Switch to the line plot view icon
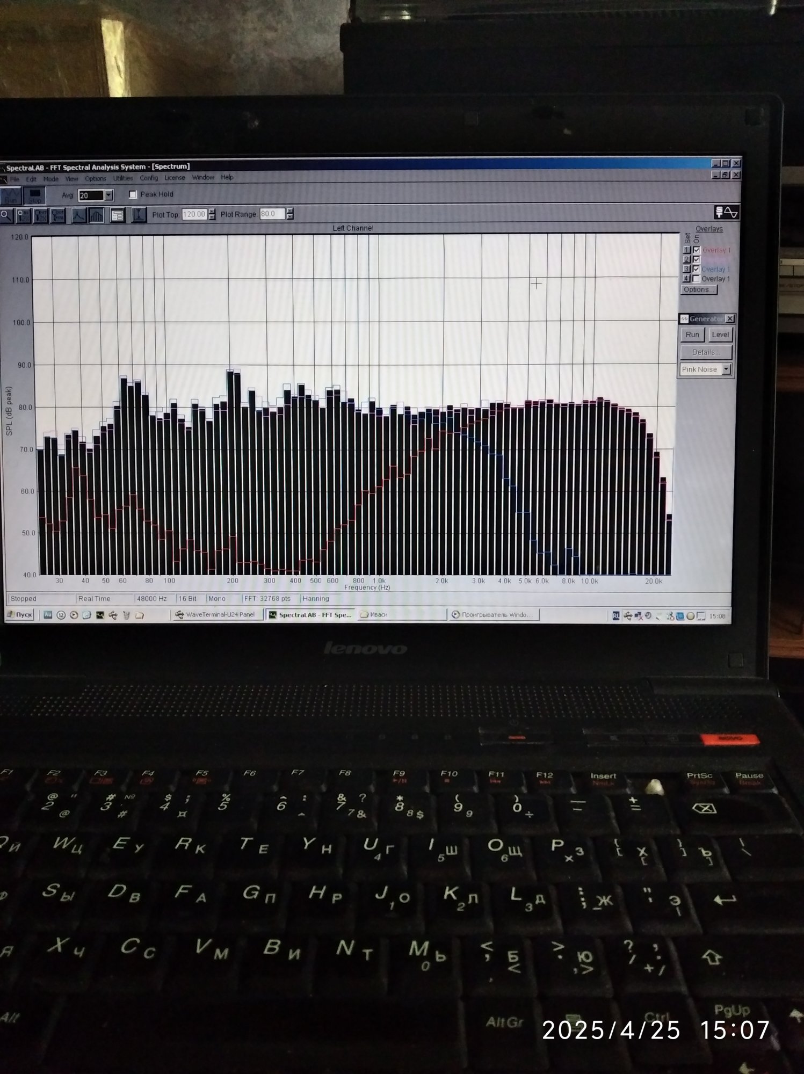This screenshot has height=1074, width=804. click(78, 215)
